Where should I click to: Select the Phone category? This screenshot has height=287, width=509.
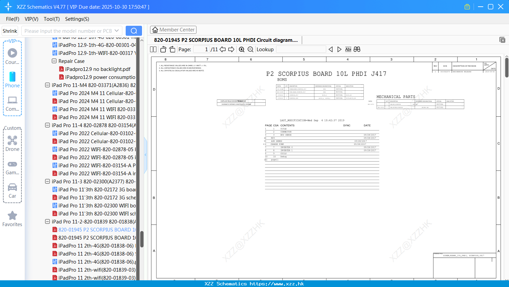(x=12, y=80)
